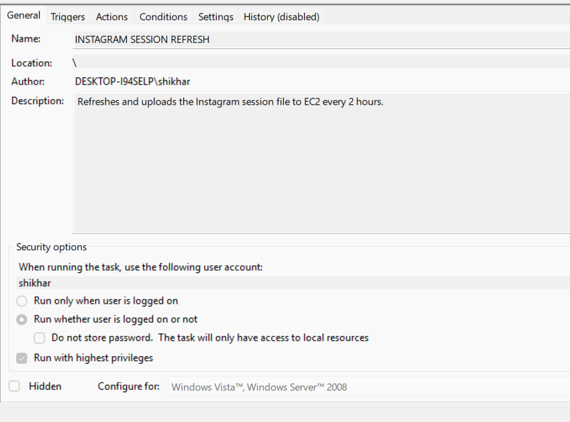Select the History (disabled) tab
Image resolution: width=570 pixels, height=422 pixels.
point(281,16)
